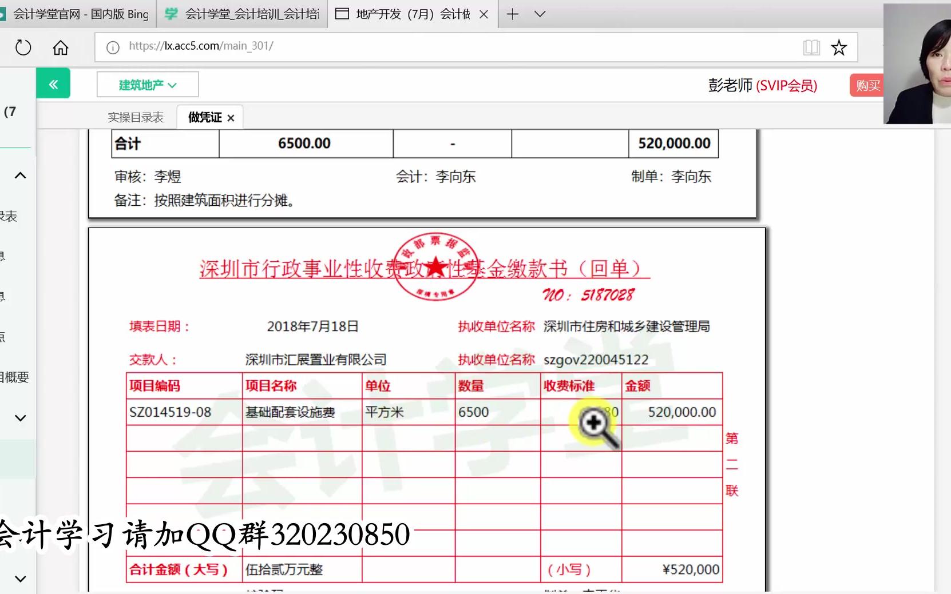Screen dimensions: 951x594
Task: Collapse the left panel with the « icon
Action: coord(53,83)
